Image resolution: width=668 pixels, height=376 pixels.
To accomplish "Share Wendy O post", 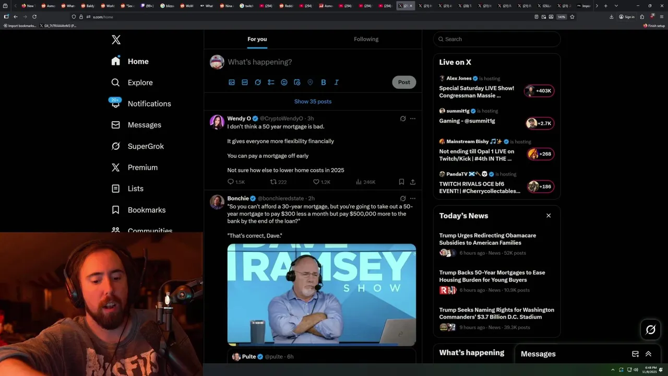I will pos(413,182).
